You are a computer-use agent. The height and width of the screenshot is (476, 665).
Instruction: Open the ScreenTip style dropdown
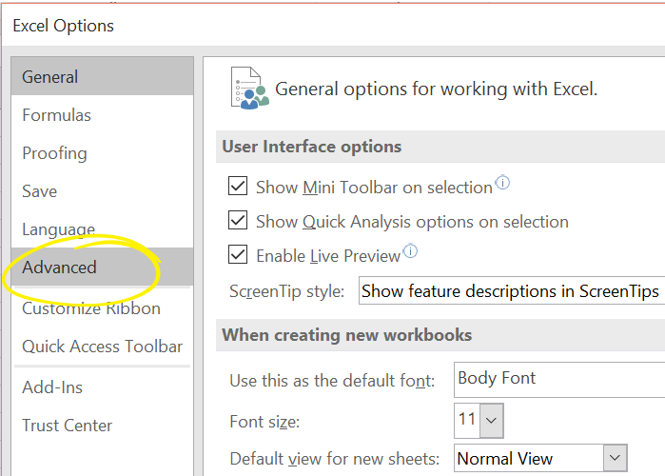point(511,291)
